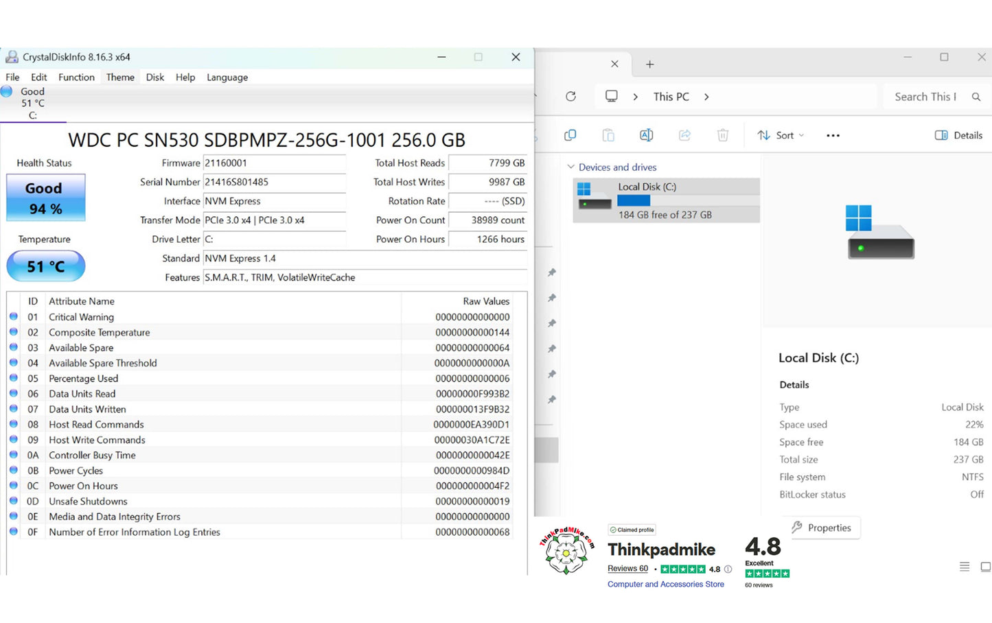992x623 pixels.
Task: Click the Paste icon in Explorer toolbar
Action: (x=608, y=135)
